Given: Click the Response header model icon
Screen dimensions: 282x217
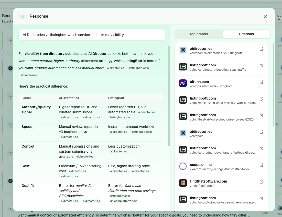Looking at the screenshot, I should pos(23,16).
